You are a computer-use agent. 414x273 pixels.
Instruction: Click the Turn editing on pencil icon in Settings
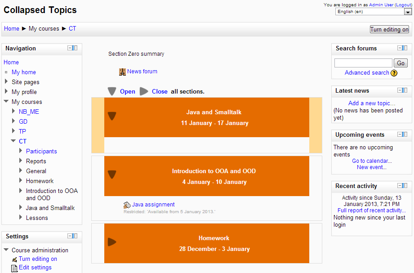[x=14, y=260]
